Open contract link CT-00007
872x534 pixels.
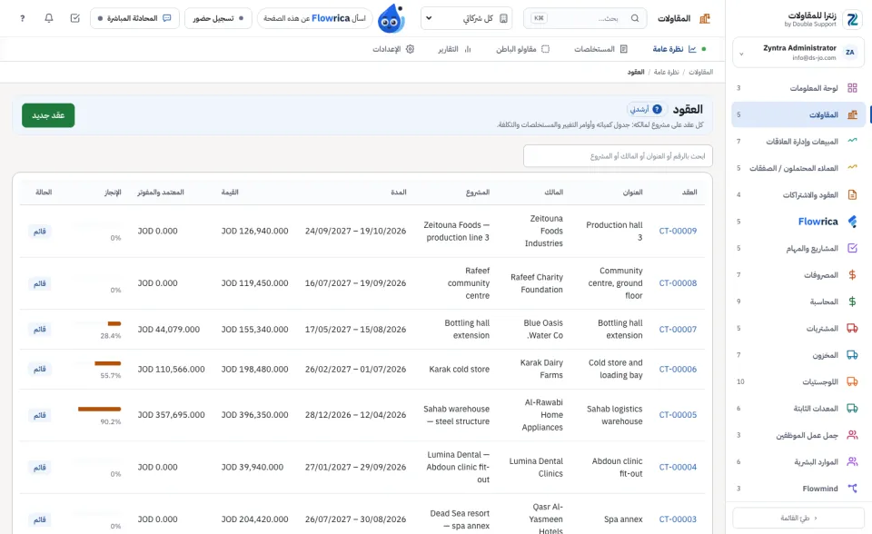tap(678, 330)
